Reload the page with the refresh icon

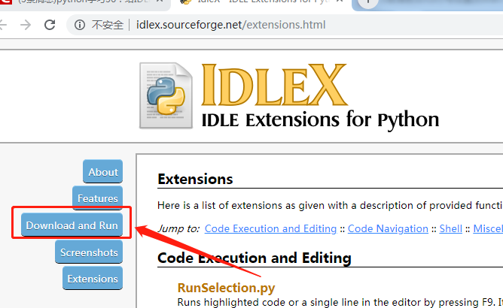(x=50, y=25)
